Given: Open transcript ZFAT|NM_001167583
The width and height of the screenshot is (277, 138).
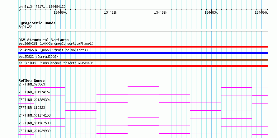Looking at the screenshot, I should pyautogui.click(x=35, y=123).
